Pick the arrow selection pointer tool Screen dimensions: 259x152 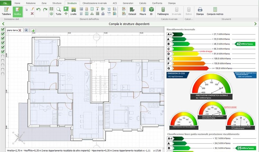[x=27, y=9]
